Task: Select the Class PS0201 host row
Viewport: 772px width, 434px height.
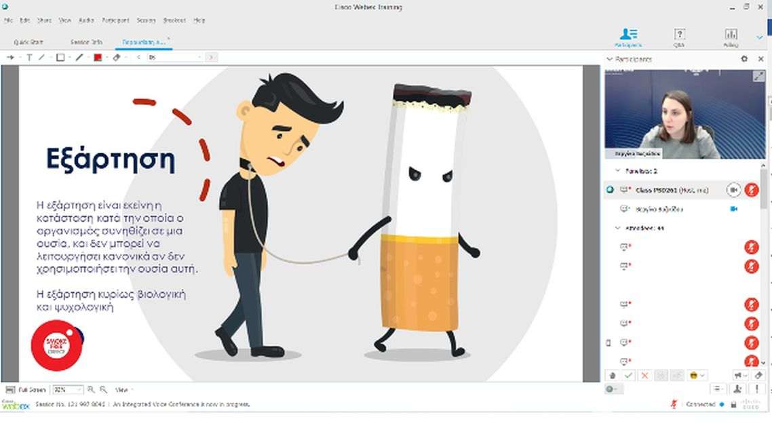Action: pyautogui.click(x=683, y=190)
